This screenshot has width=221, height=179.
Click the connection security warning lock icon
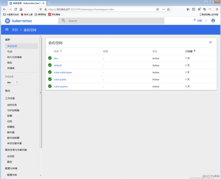tap(46, 9)
